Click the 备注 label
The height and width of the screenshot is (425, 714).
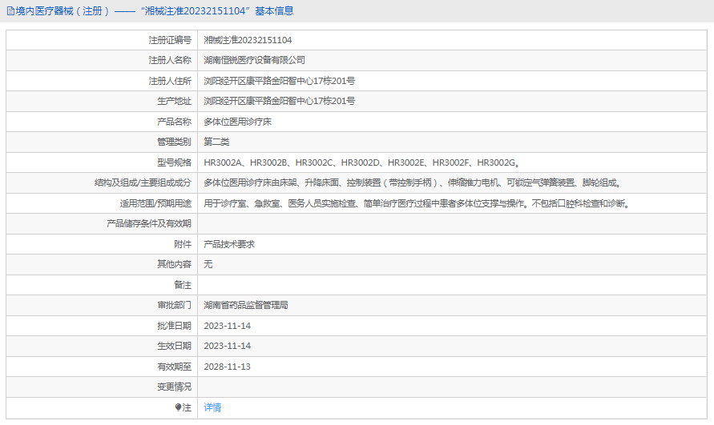183,285
